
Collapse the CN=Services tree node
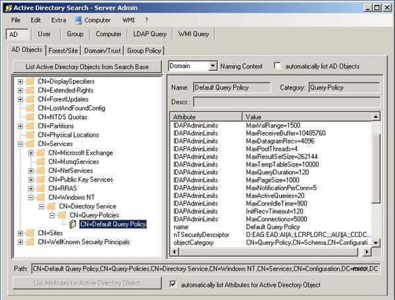[x=20, y=144]
